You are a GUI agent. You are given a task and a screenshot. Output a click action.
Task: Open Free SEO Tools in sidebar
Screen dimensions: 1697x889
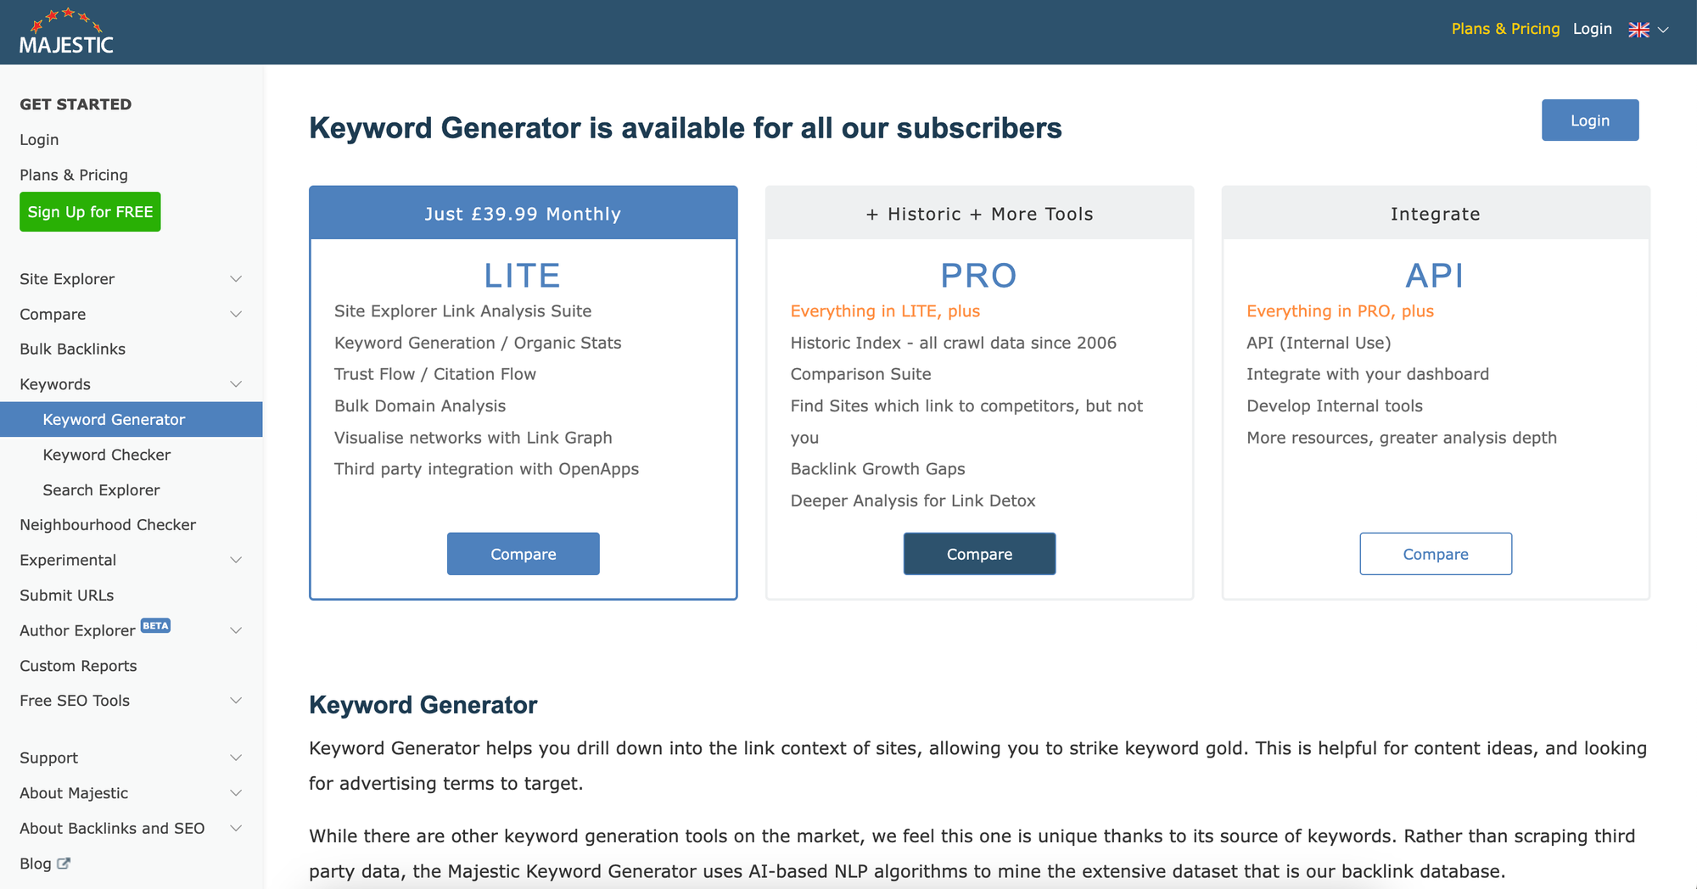click(75, 701)
